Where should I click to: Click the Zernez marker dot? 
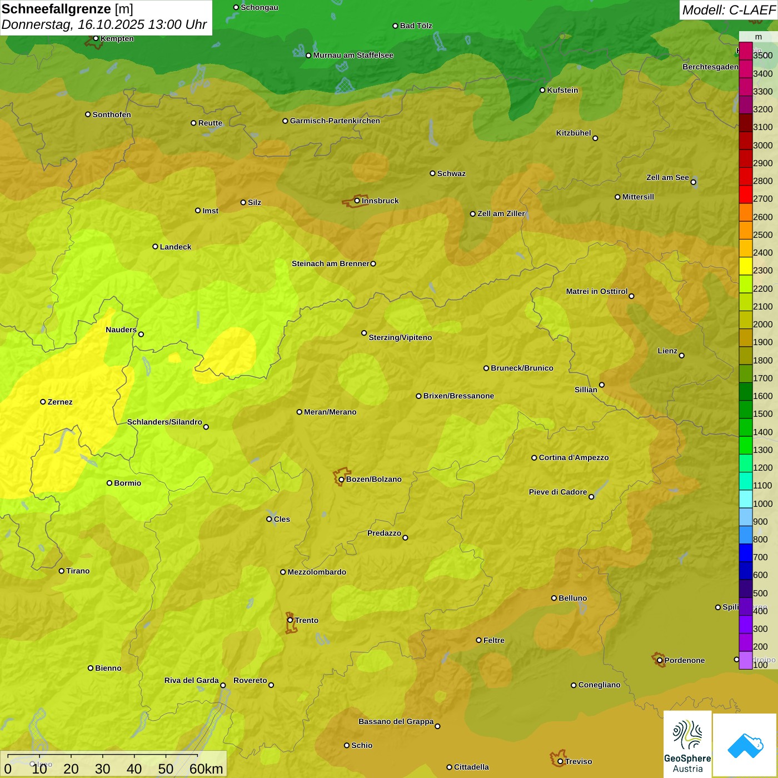[x=43, y=402]
